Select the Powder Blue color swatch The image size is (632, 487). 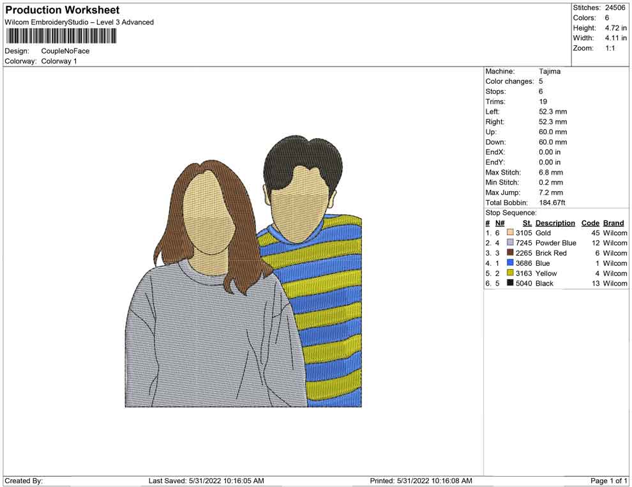510,243
